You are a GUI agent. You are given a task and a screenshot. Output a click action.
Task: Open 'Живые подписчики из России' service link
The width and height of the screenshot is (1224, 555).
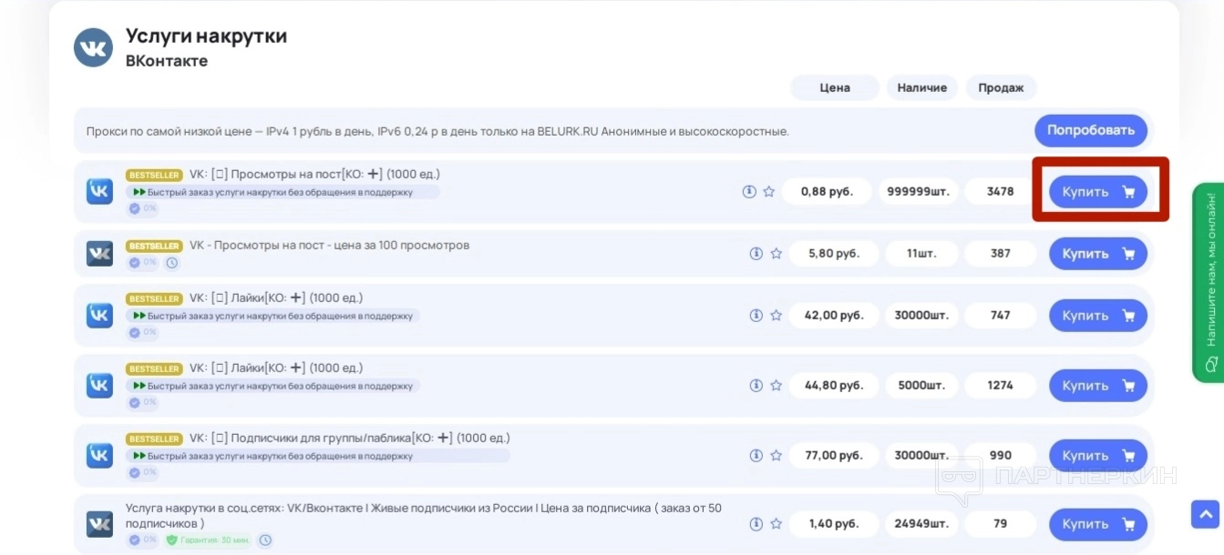click(x=424, y=515)
